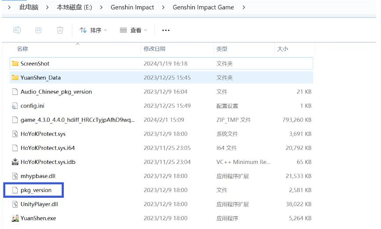This screenshot has height=229, width=381.
Task: Select HoYoKProtect.sys file name
Action: [x=43, y=134]
